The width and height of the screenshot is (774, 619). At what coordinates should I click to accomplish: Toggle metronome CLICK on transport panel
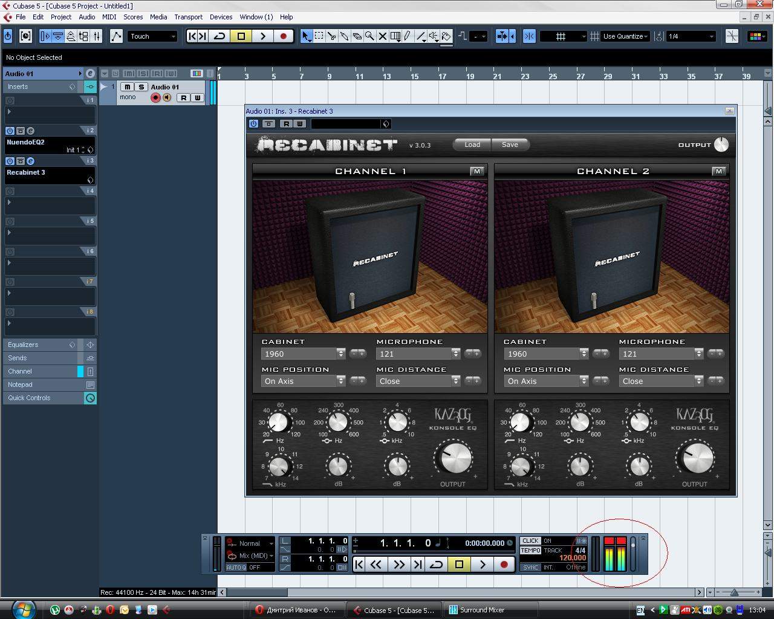coord(530,541)
